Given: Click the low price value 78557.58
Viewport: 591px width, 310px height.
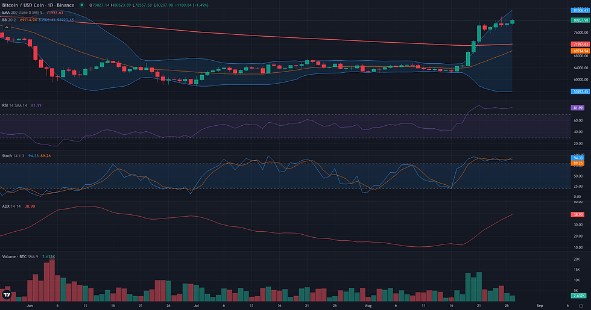Looking at the screenshot, I should tap(144, 5).
